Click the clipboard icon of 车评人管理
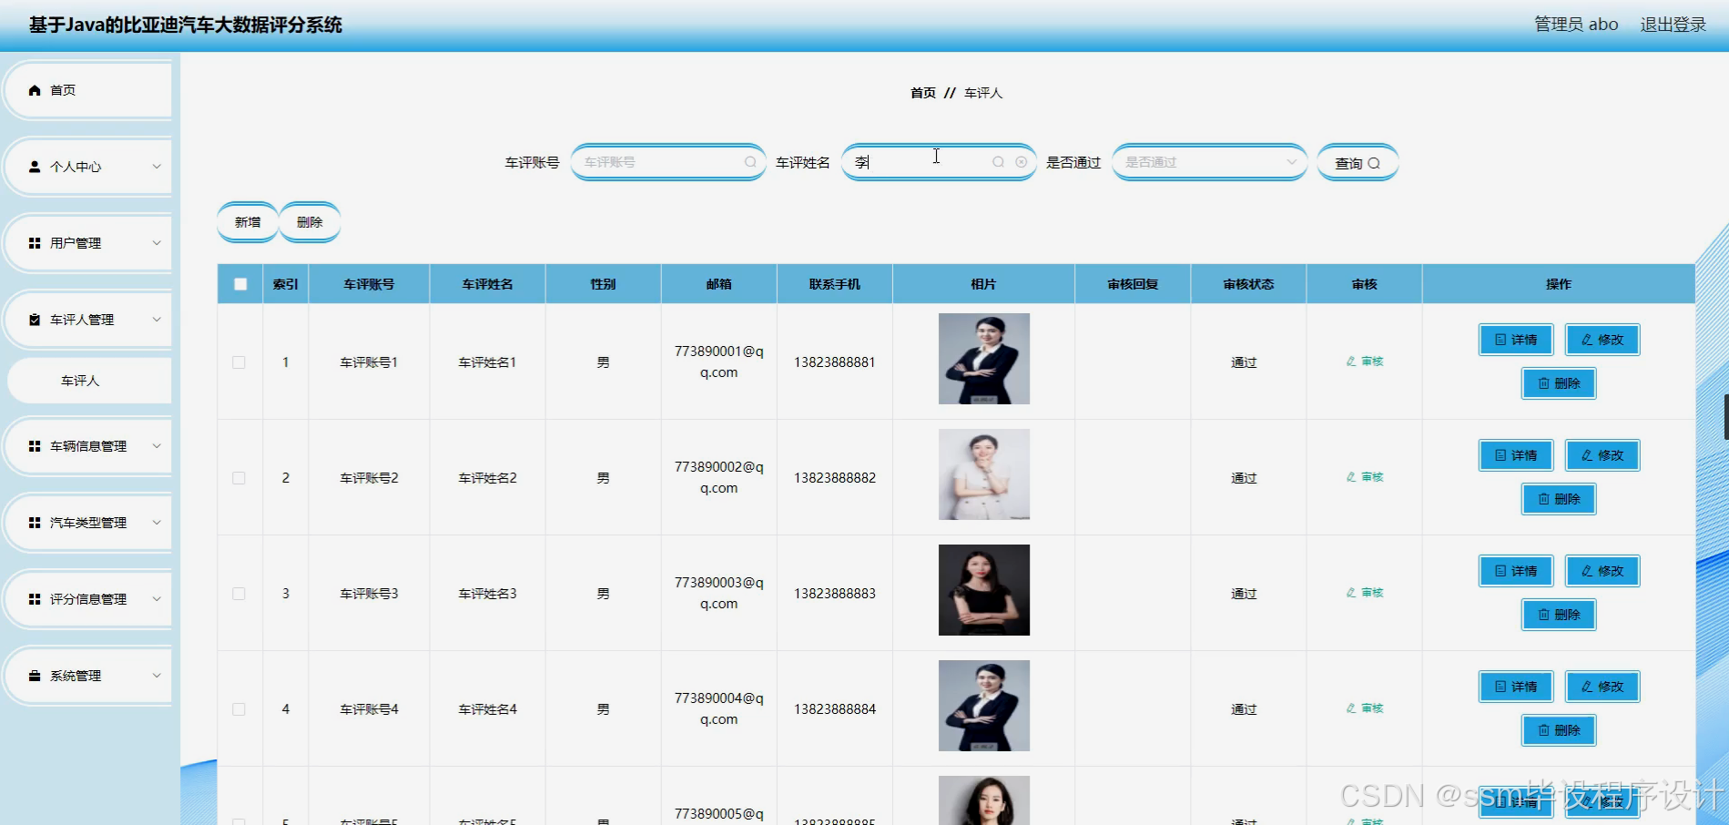Image resolution: width=1729 pixels, height=825 pixels. (x=35, y=320)
